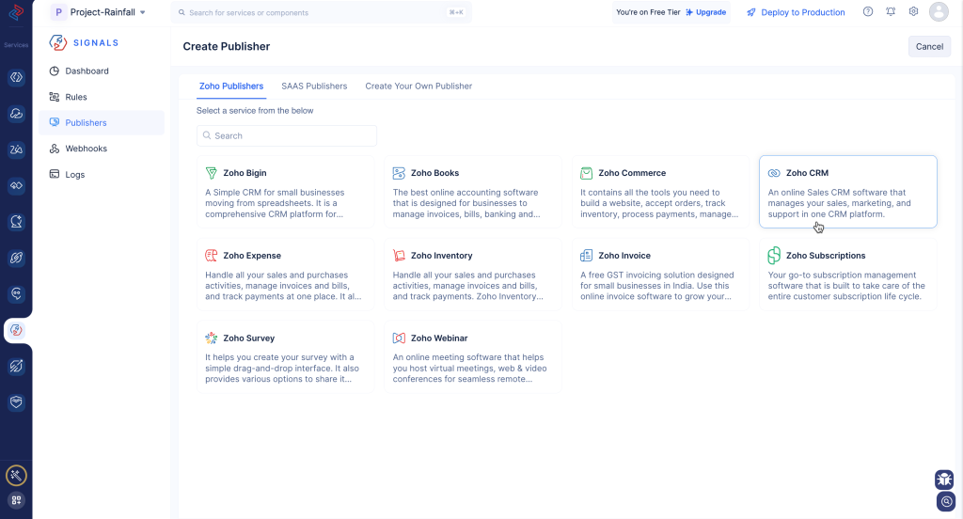The width and height of the screenshot is (963, 519).
Task: Click the Zoho Commerce card icon
Action: pyautogui.click(x=587, y=173)
